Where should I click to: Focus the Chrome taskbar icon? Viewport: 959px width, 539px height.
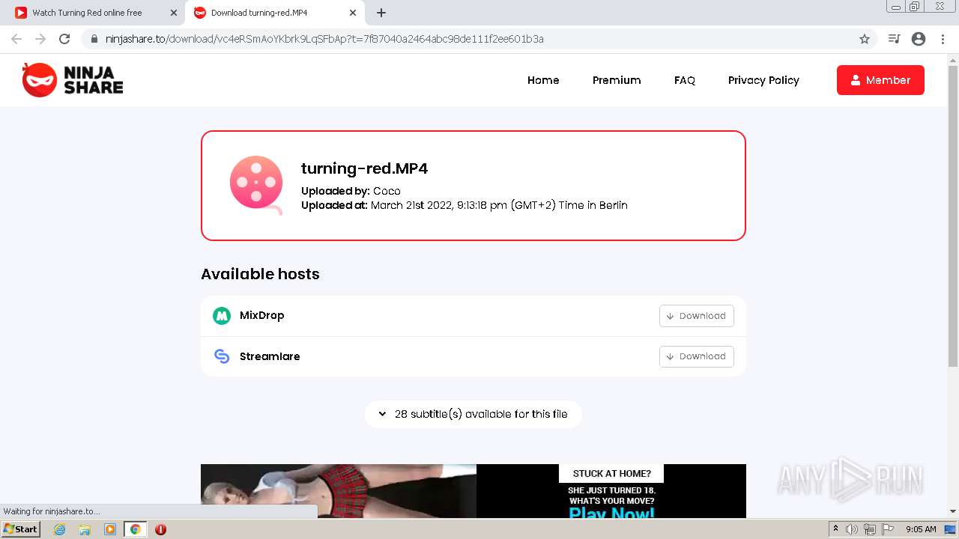coord(135,529)
